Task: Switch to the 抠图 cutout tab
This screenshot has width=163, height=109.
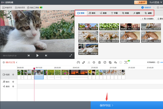Action: 137,13
